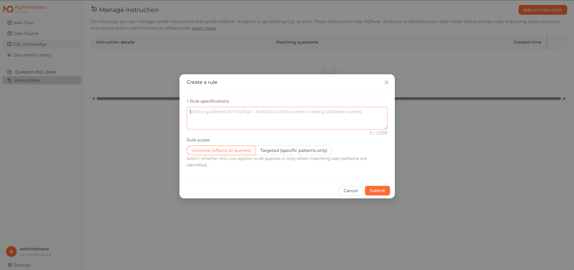The image size is (574, 270).
Task: Click the NQR Analytics logo icon
Action: (8, 9)
